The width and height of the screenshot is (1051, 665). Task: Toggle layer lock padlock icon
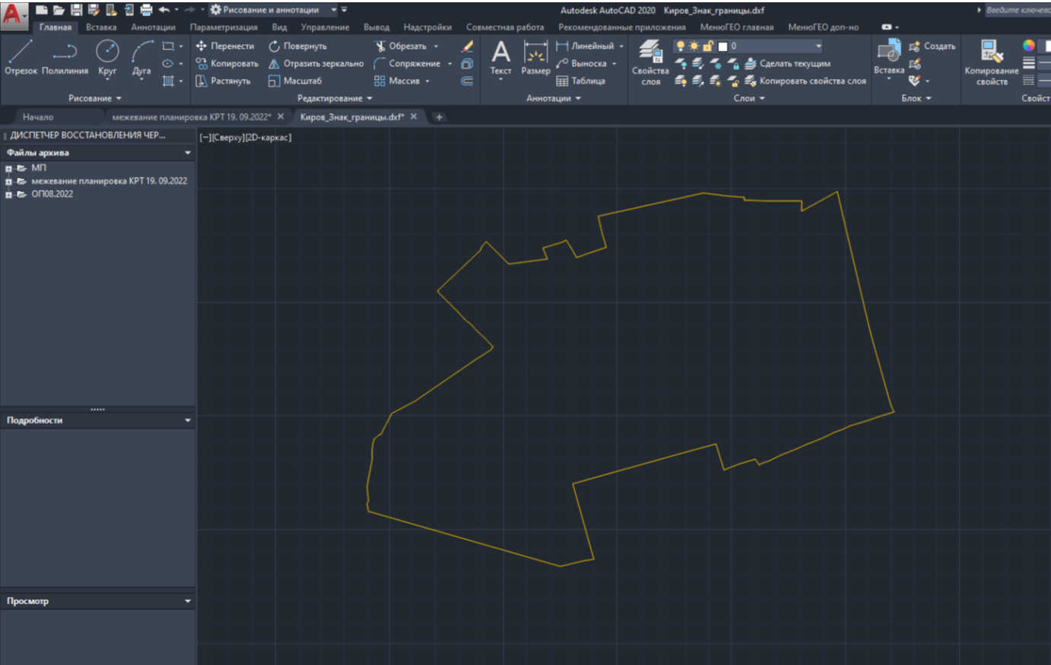[x=708, y=46]
